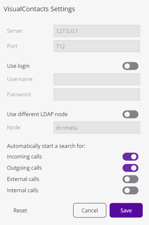Enable External calls search toggle
This screenshot has height=225, width=149.
[130, 179]
